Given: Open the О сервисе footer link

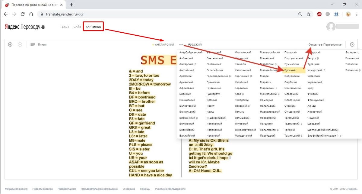Looking at the screenshot, I should [129, 189].
